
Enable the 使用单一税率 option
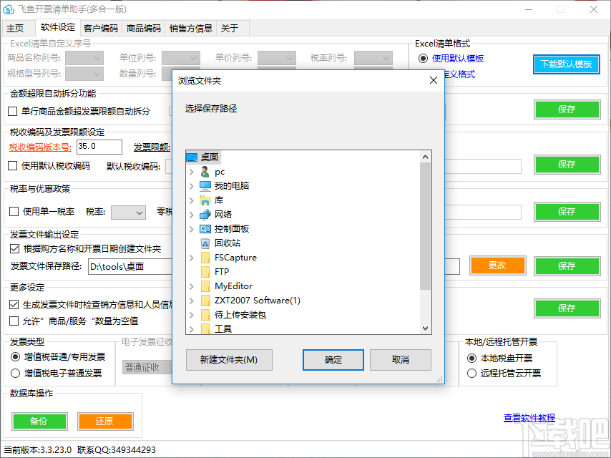[x=12, y=212]
